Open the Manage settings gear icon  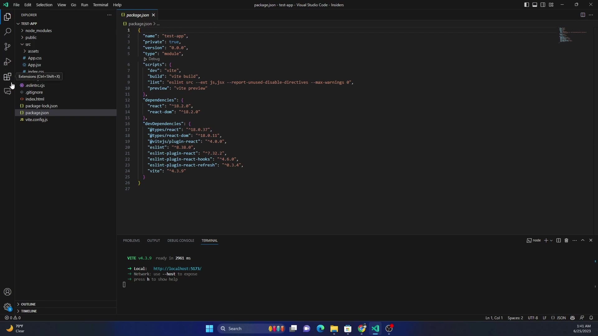click(x=7, y=307)
